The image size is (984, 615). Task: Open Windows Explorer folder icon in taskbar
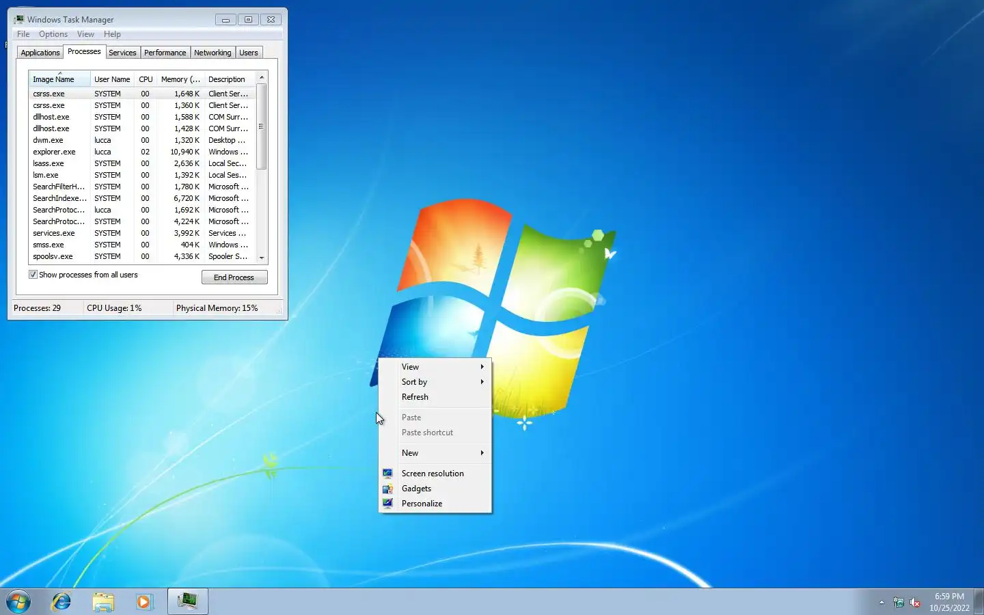(x=103, y=602)
